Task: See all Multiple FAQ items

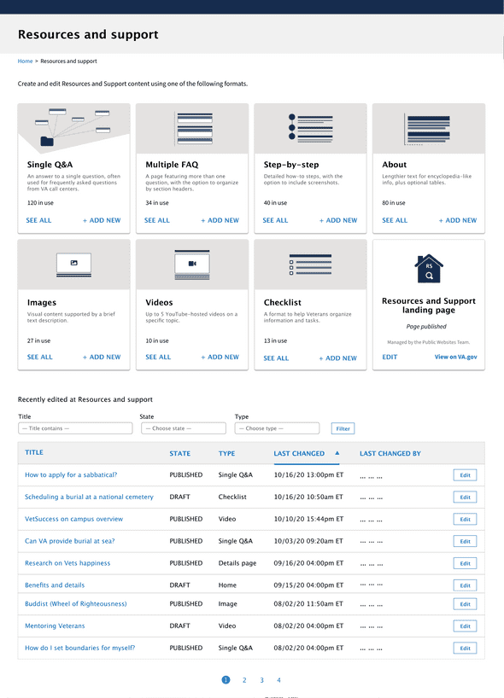Action: point(157,220)
